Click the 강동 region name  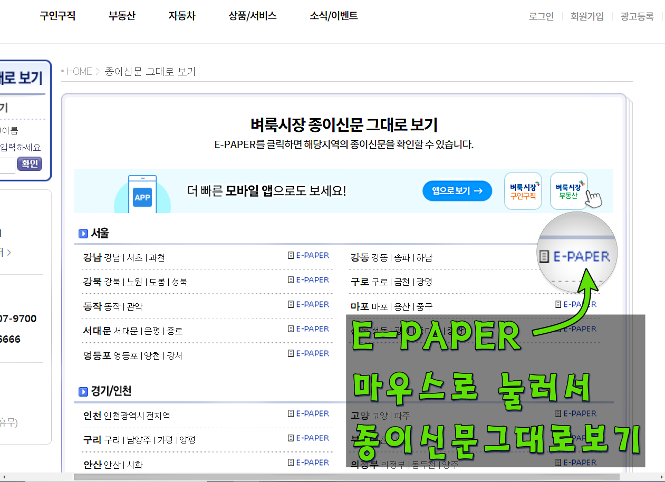(360, 257)
